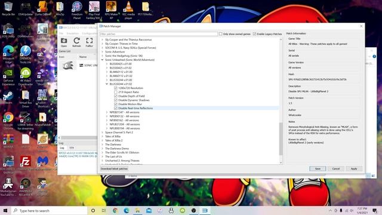Open Google Chrome desktop shortcut
The height and width of the screenshot is (215, 382).
point(8,121)
